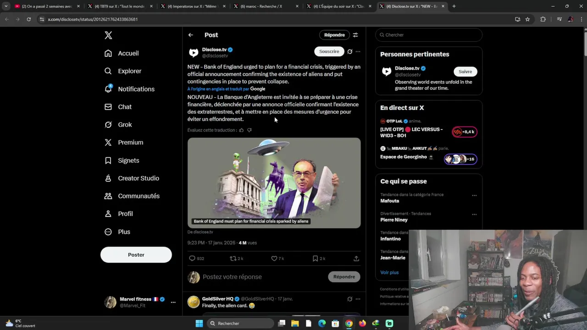Click the repost icon with 2 k
Screen dimensions: 587x330
coord(233,258)
